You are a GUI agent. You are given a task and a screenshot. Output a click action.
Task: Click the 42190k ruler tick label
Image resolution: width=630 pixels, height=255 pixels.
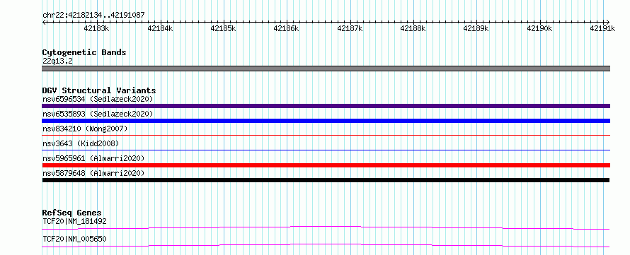pyautogui.click(x=539, y=28)
